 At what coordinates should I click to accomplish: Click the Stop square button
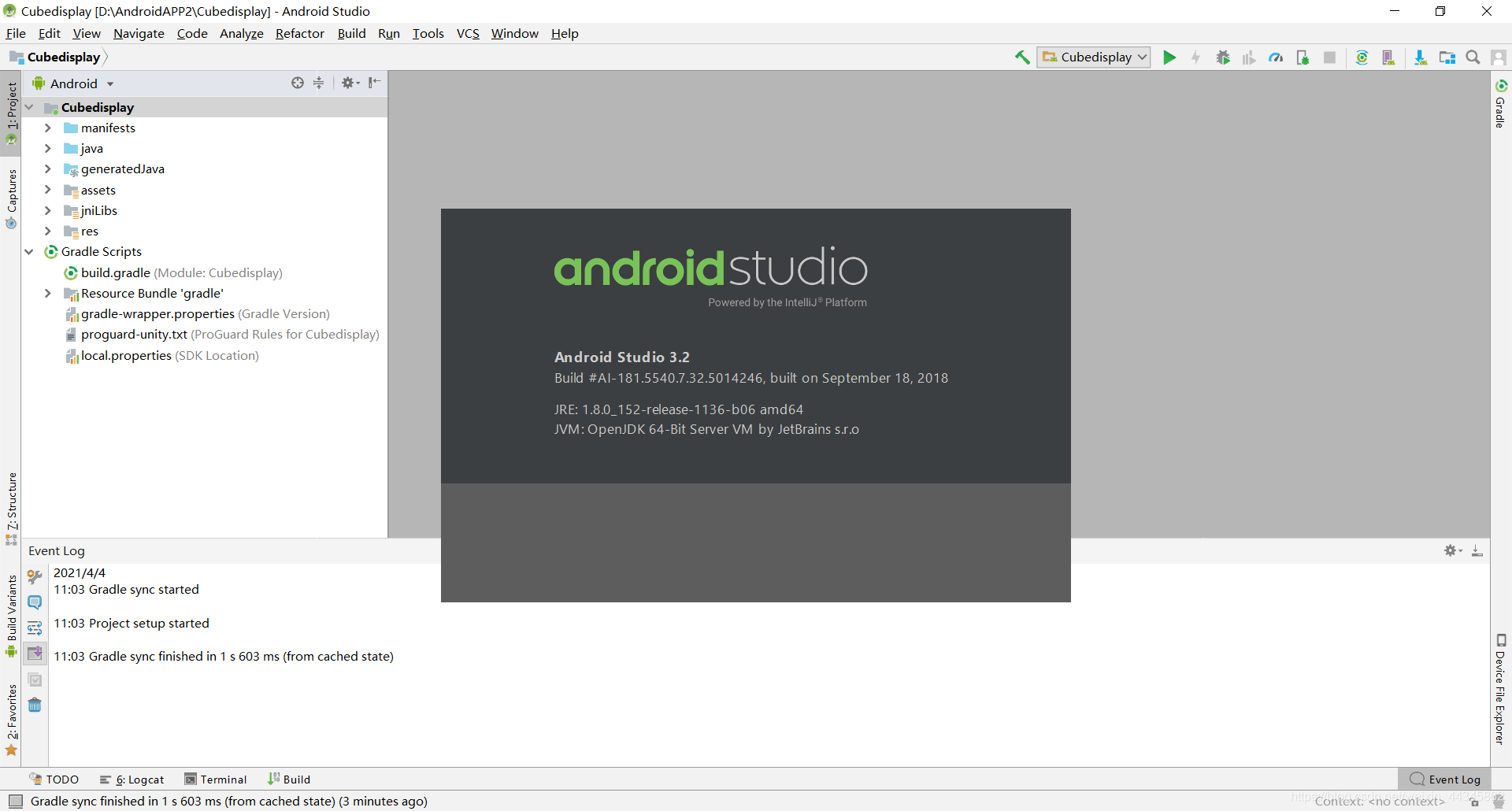click(1329, 57)
